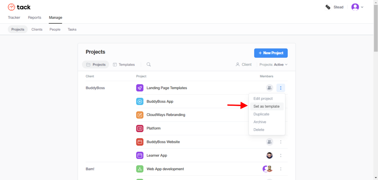Click the Learner App purple icon
This screenshot has height=180, width=378.
tap(140, 155)
